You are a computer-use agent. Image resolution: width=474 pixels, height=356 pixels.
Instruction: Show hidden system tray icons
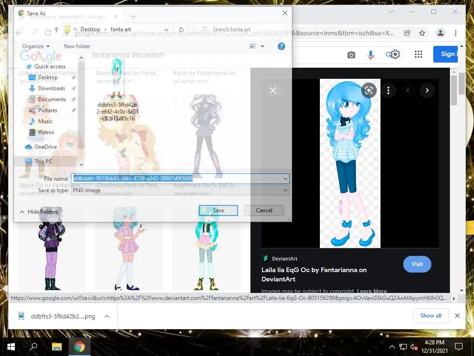[392, 347]
